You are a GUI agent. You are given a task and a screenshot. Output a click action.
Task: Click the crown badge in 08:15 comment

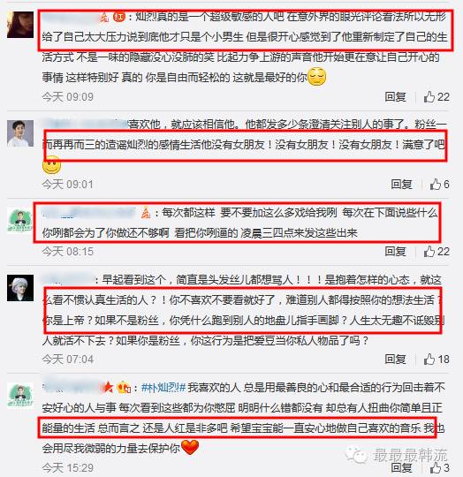pos(146,212)
